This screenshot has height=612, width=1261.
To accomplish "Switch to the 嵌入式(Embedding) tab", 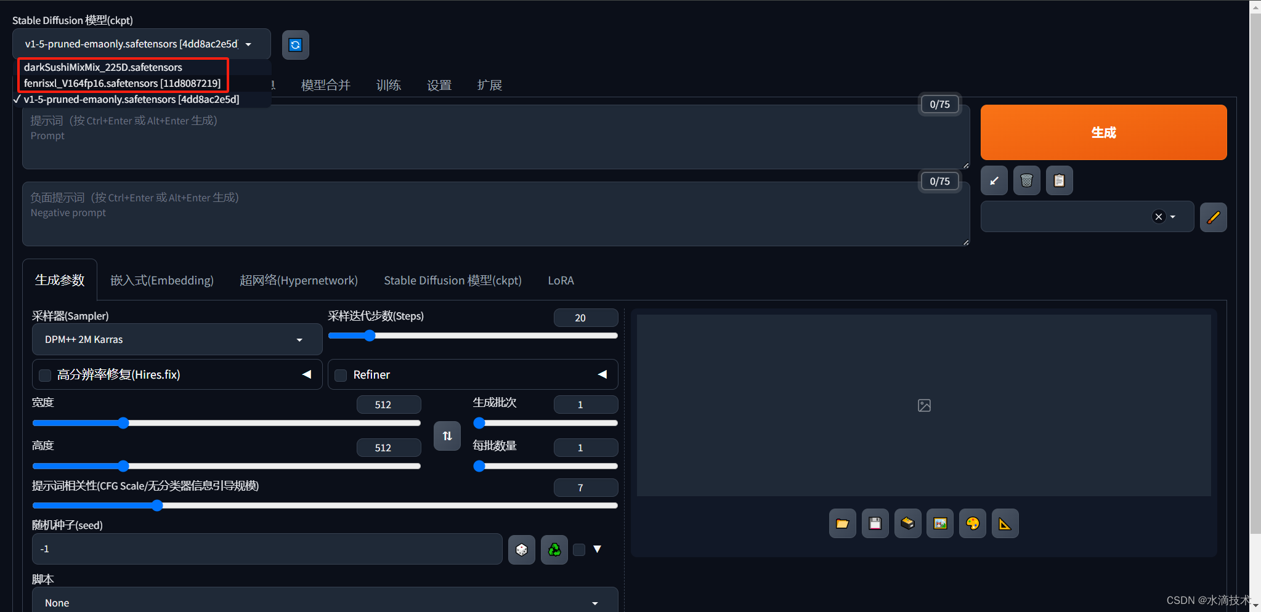I will pos(162,280).
